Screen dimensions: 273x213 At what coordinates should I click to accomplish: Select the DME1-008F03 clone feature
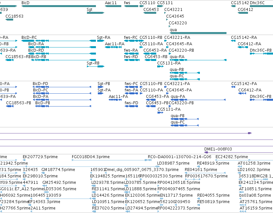(239, 152)
